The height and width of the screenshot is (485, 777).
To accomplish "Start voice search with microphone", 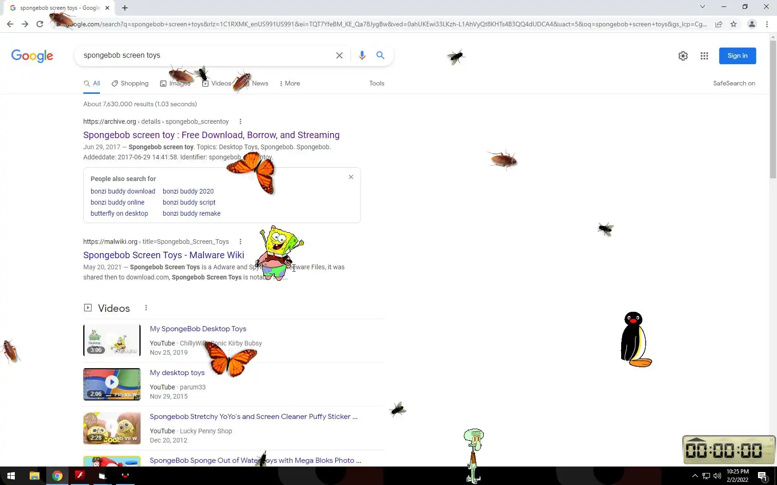I will (362, 55).
